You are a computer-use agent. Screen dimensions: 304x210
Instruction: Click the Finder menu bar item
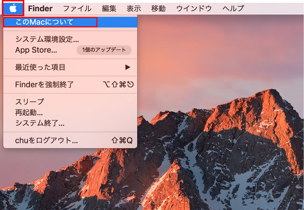click(x=40, y=8)
